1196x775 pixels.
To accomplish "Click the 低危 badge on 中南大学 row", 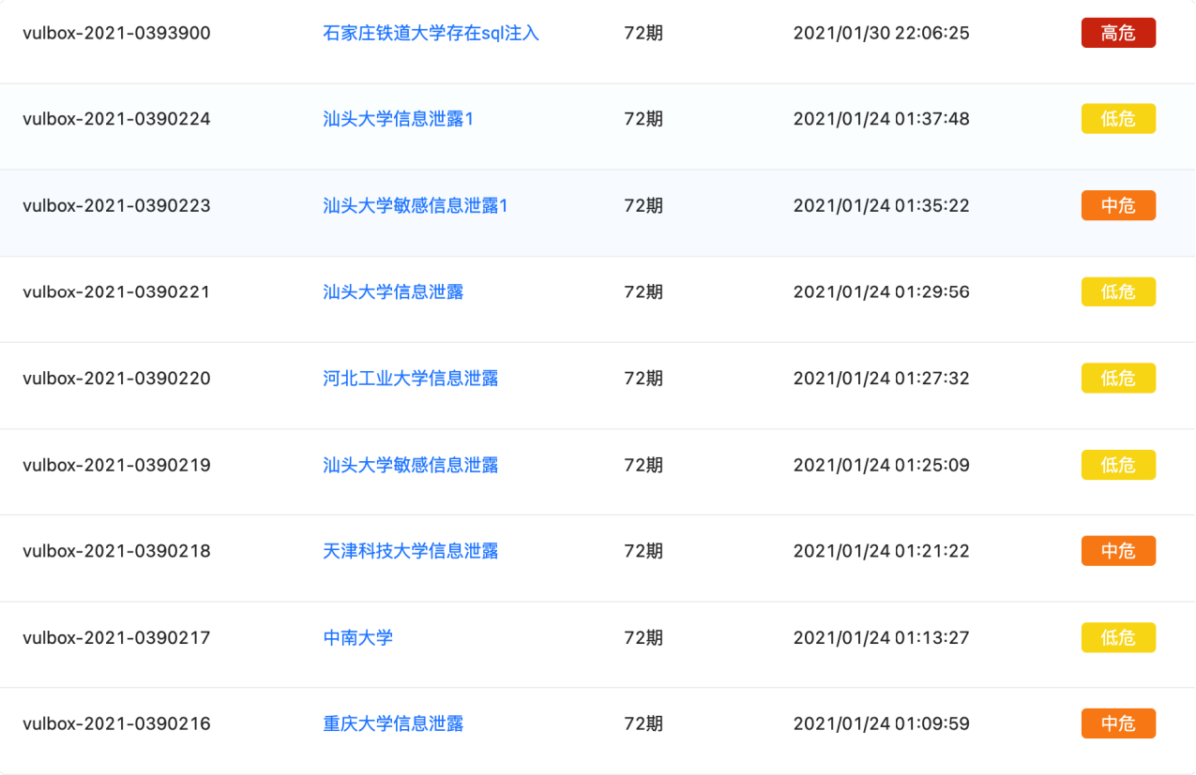I will [x=1118, y=637].
